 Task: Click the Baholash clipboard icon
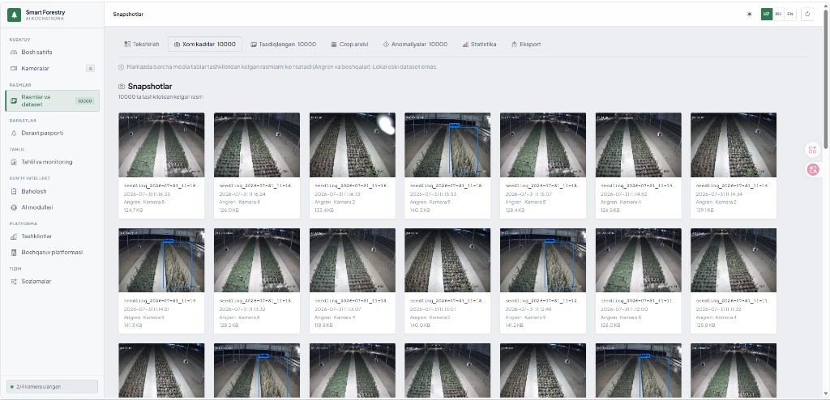click(x=15, y=191)
